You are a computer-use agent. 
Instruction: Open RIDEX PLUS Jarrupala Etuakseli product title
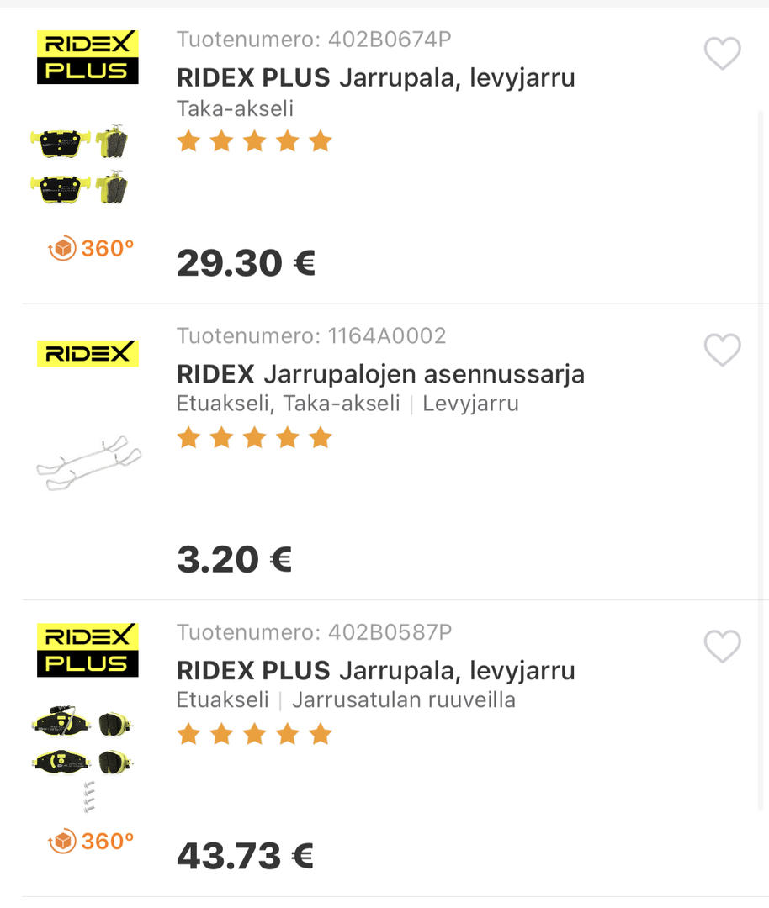(375, 671)
